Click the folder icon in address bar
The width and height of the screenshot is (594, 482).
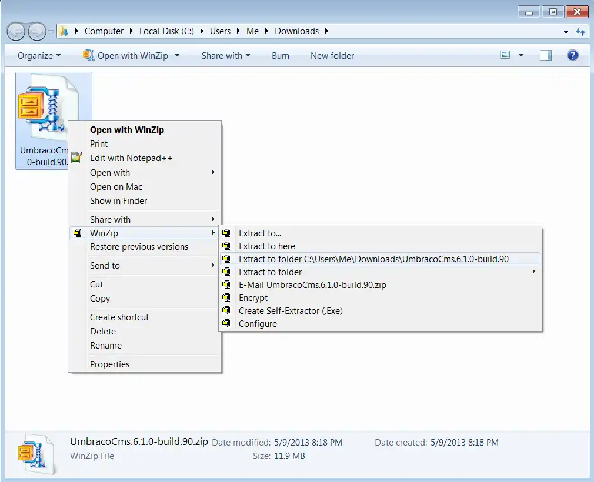(64, 31)
